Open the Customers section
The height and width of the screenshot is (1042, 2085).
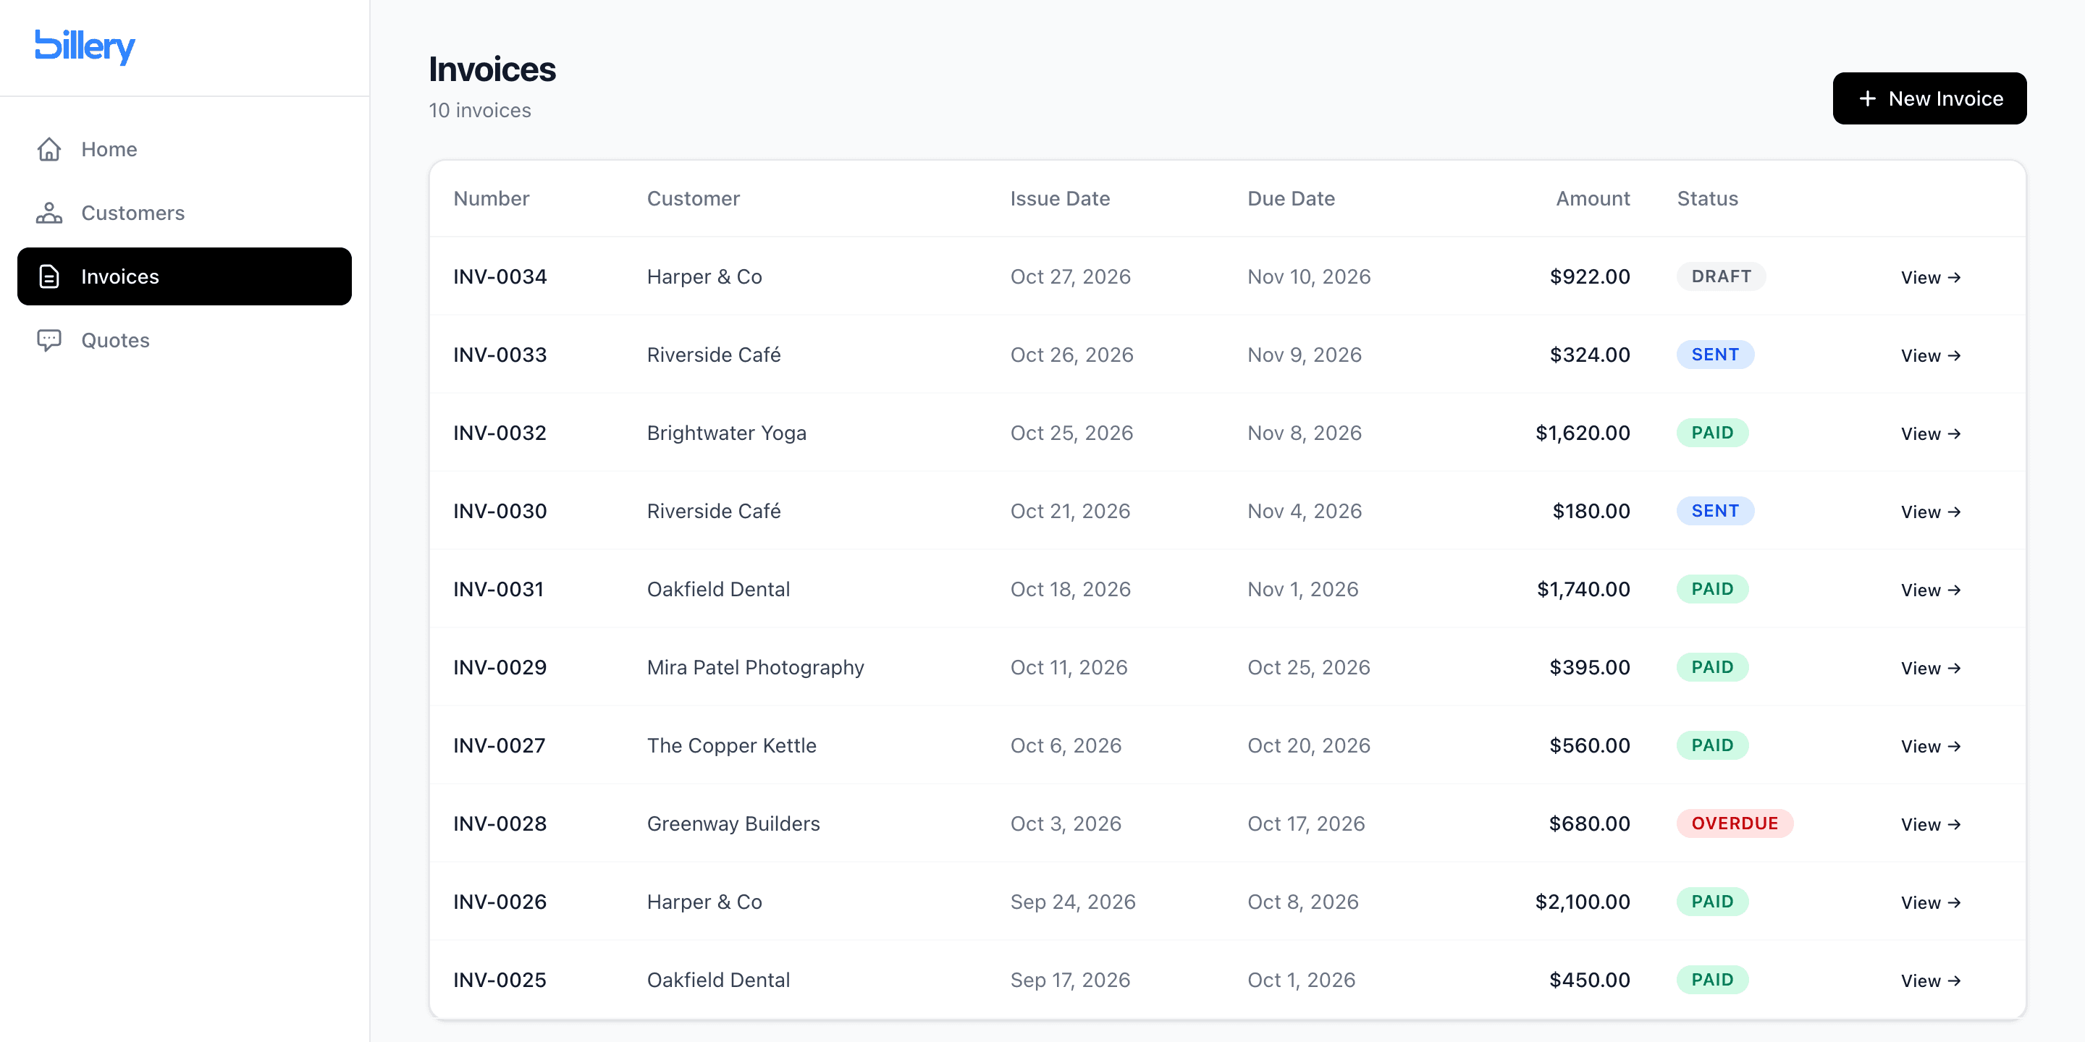coord(185,213)
